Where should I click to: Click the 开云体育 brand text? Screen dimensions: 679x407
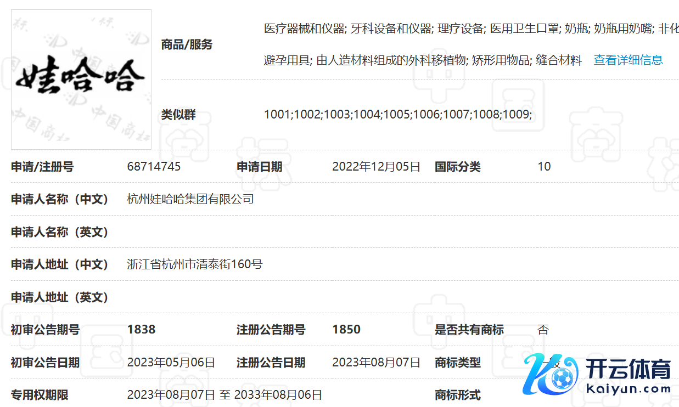[629, 369]
